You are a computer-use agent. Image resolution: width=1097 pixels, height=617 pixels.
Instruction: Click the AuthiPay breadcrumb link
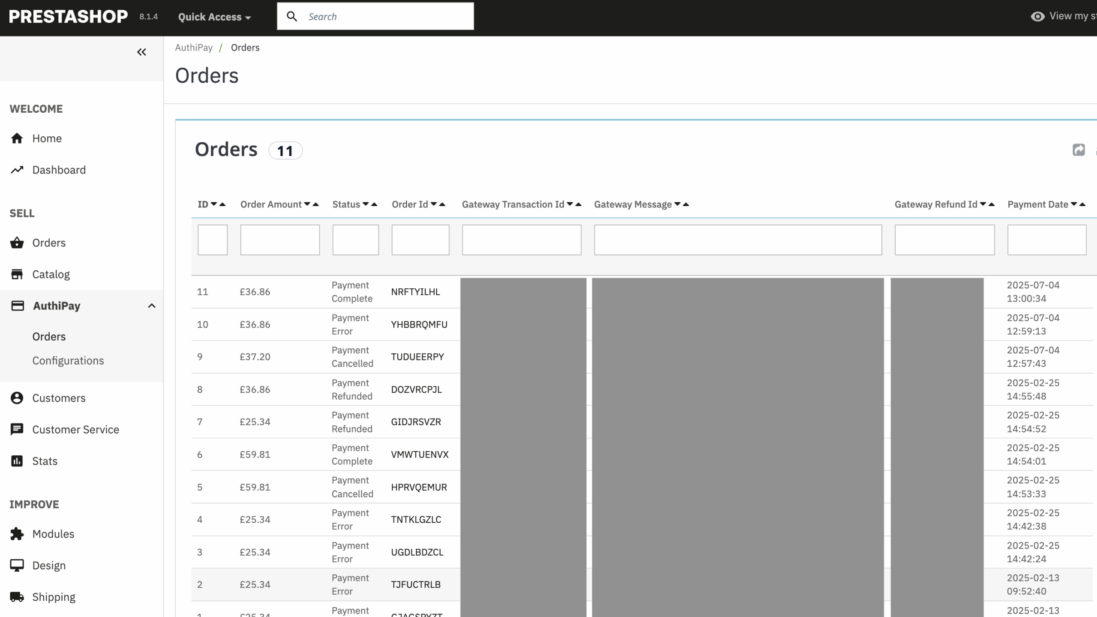click(x=194, y=48)
